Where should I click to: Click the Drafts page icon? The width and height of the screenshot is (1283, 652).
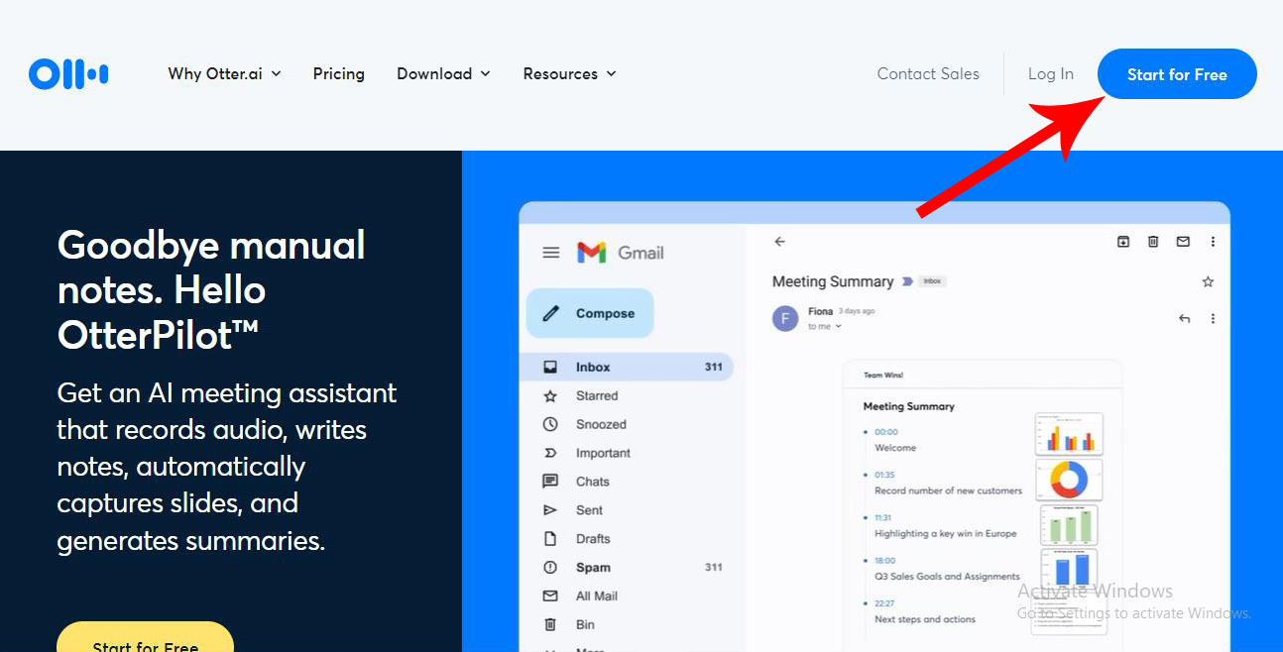click(550, 539)
